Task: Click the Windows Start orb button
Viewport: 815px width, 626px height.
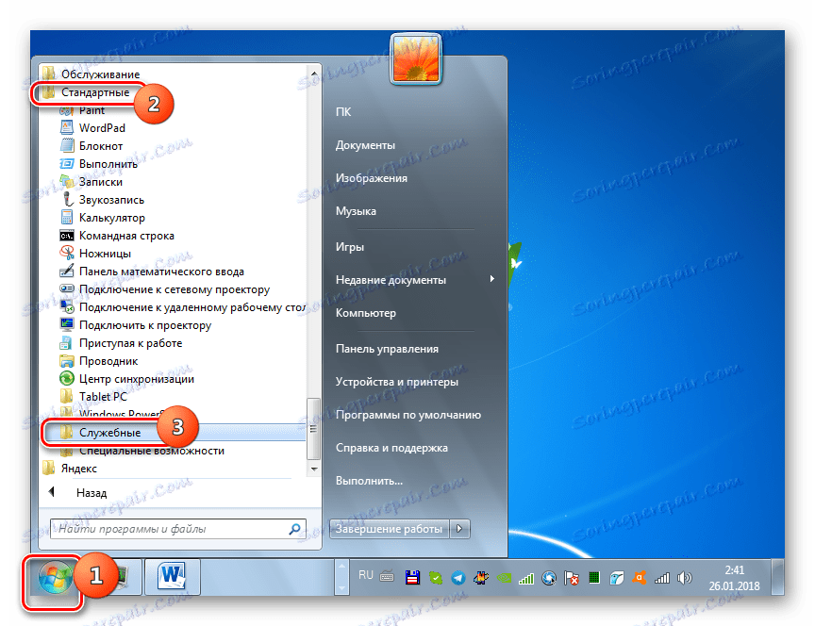Action: [x=55, y=577]
